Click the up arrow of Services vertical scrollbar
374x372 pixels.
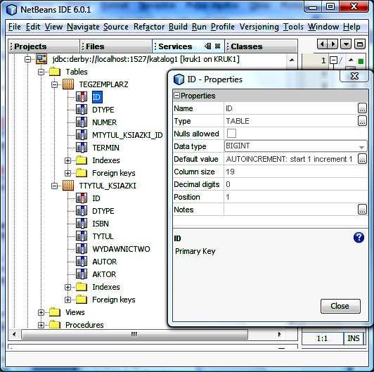[292, 60]
